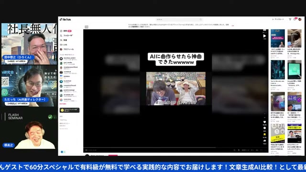Pause the TikTok video player
This screenshot has height=172, width=306.
coord(86,150)
